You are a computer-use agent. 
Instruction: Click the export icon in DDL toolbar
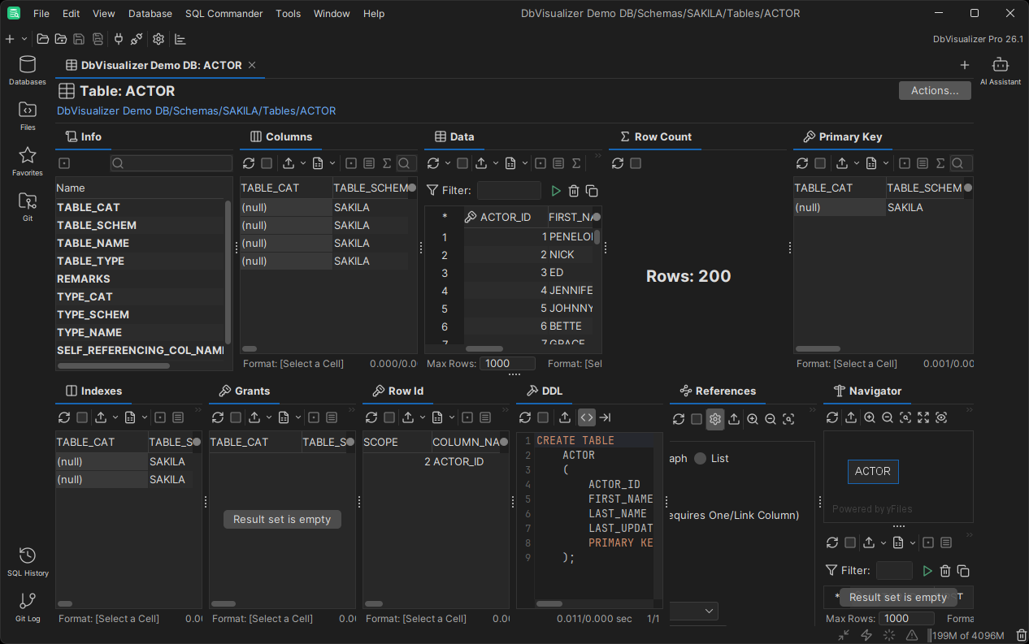click(x=565, y=417)
